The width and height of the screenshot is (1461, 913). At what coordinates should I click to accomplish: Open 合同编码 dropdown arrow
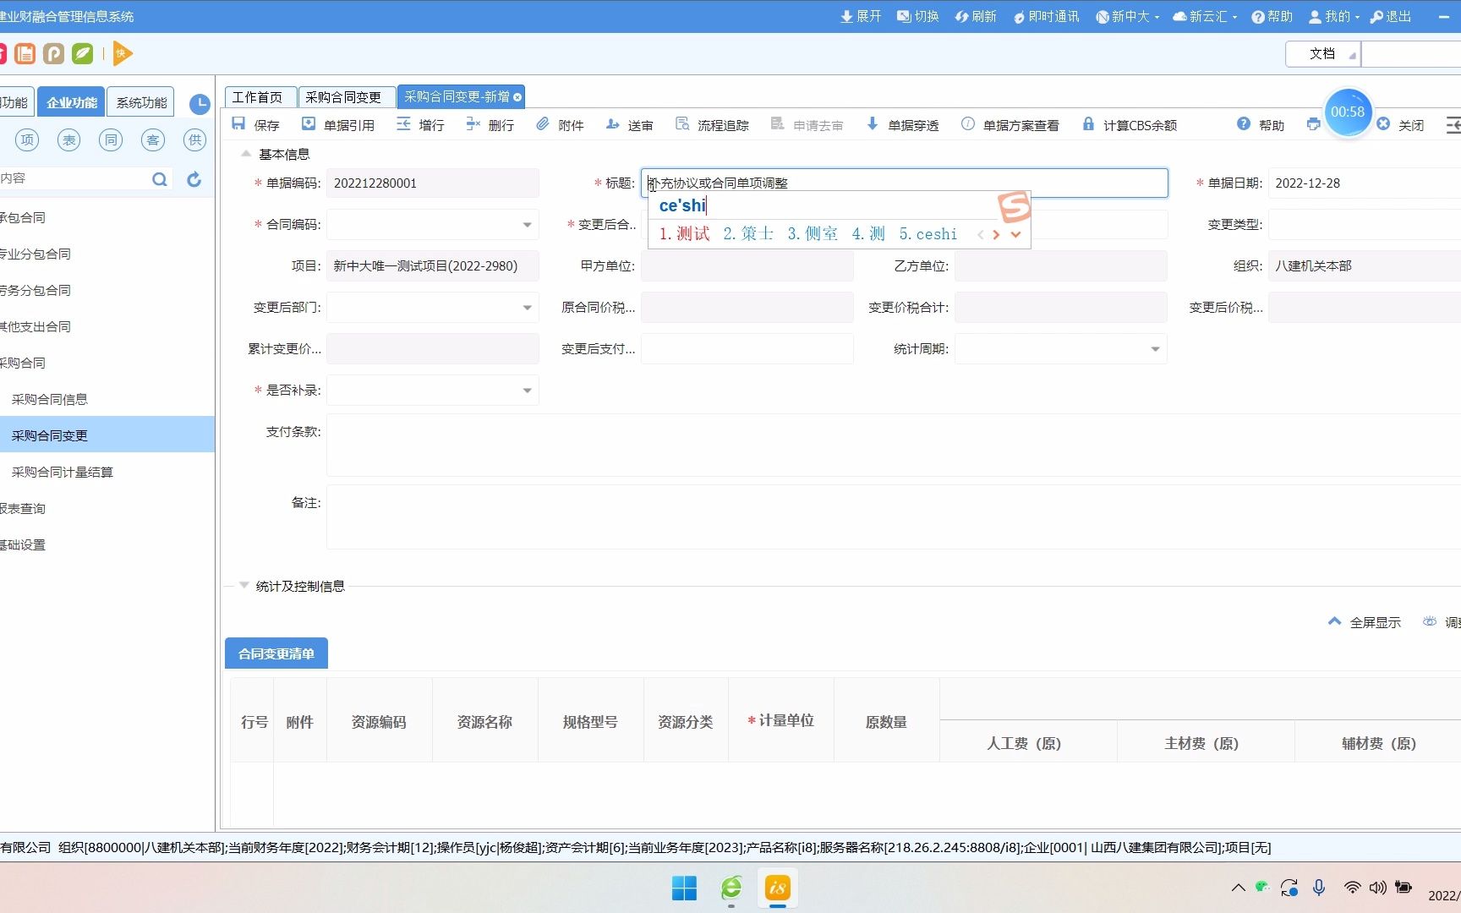coord(527,225)
